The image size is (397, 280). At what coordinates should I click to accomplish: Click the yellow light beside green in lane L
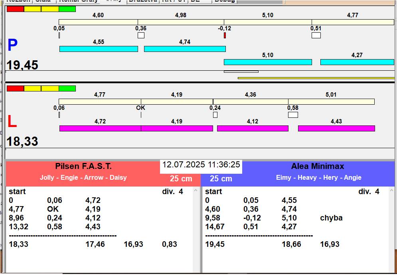[50, 88]
